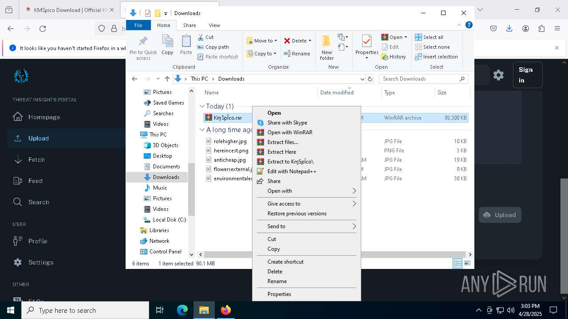568x319 pixels.
Task: Click Sign in button on portal
Action: [528, 75]
